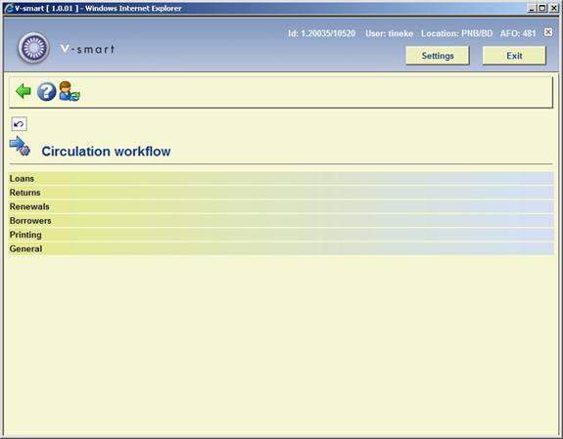The width and height of the screenshot is (563, 439).
Task: Click the round V-smart logo
Action: coord(33,48)
